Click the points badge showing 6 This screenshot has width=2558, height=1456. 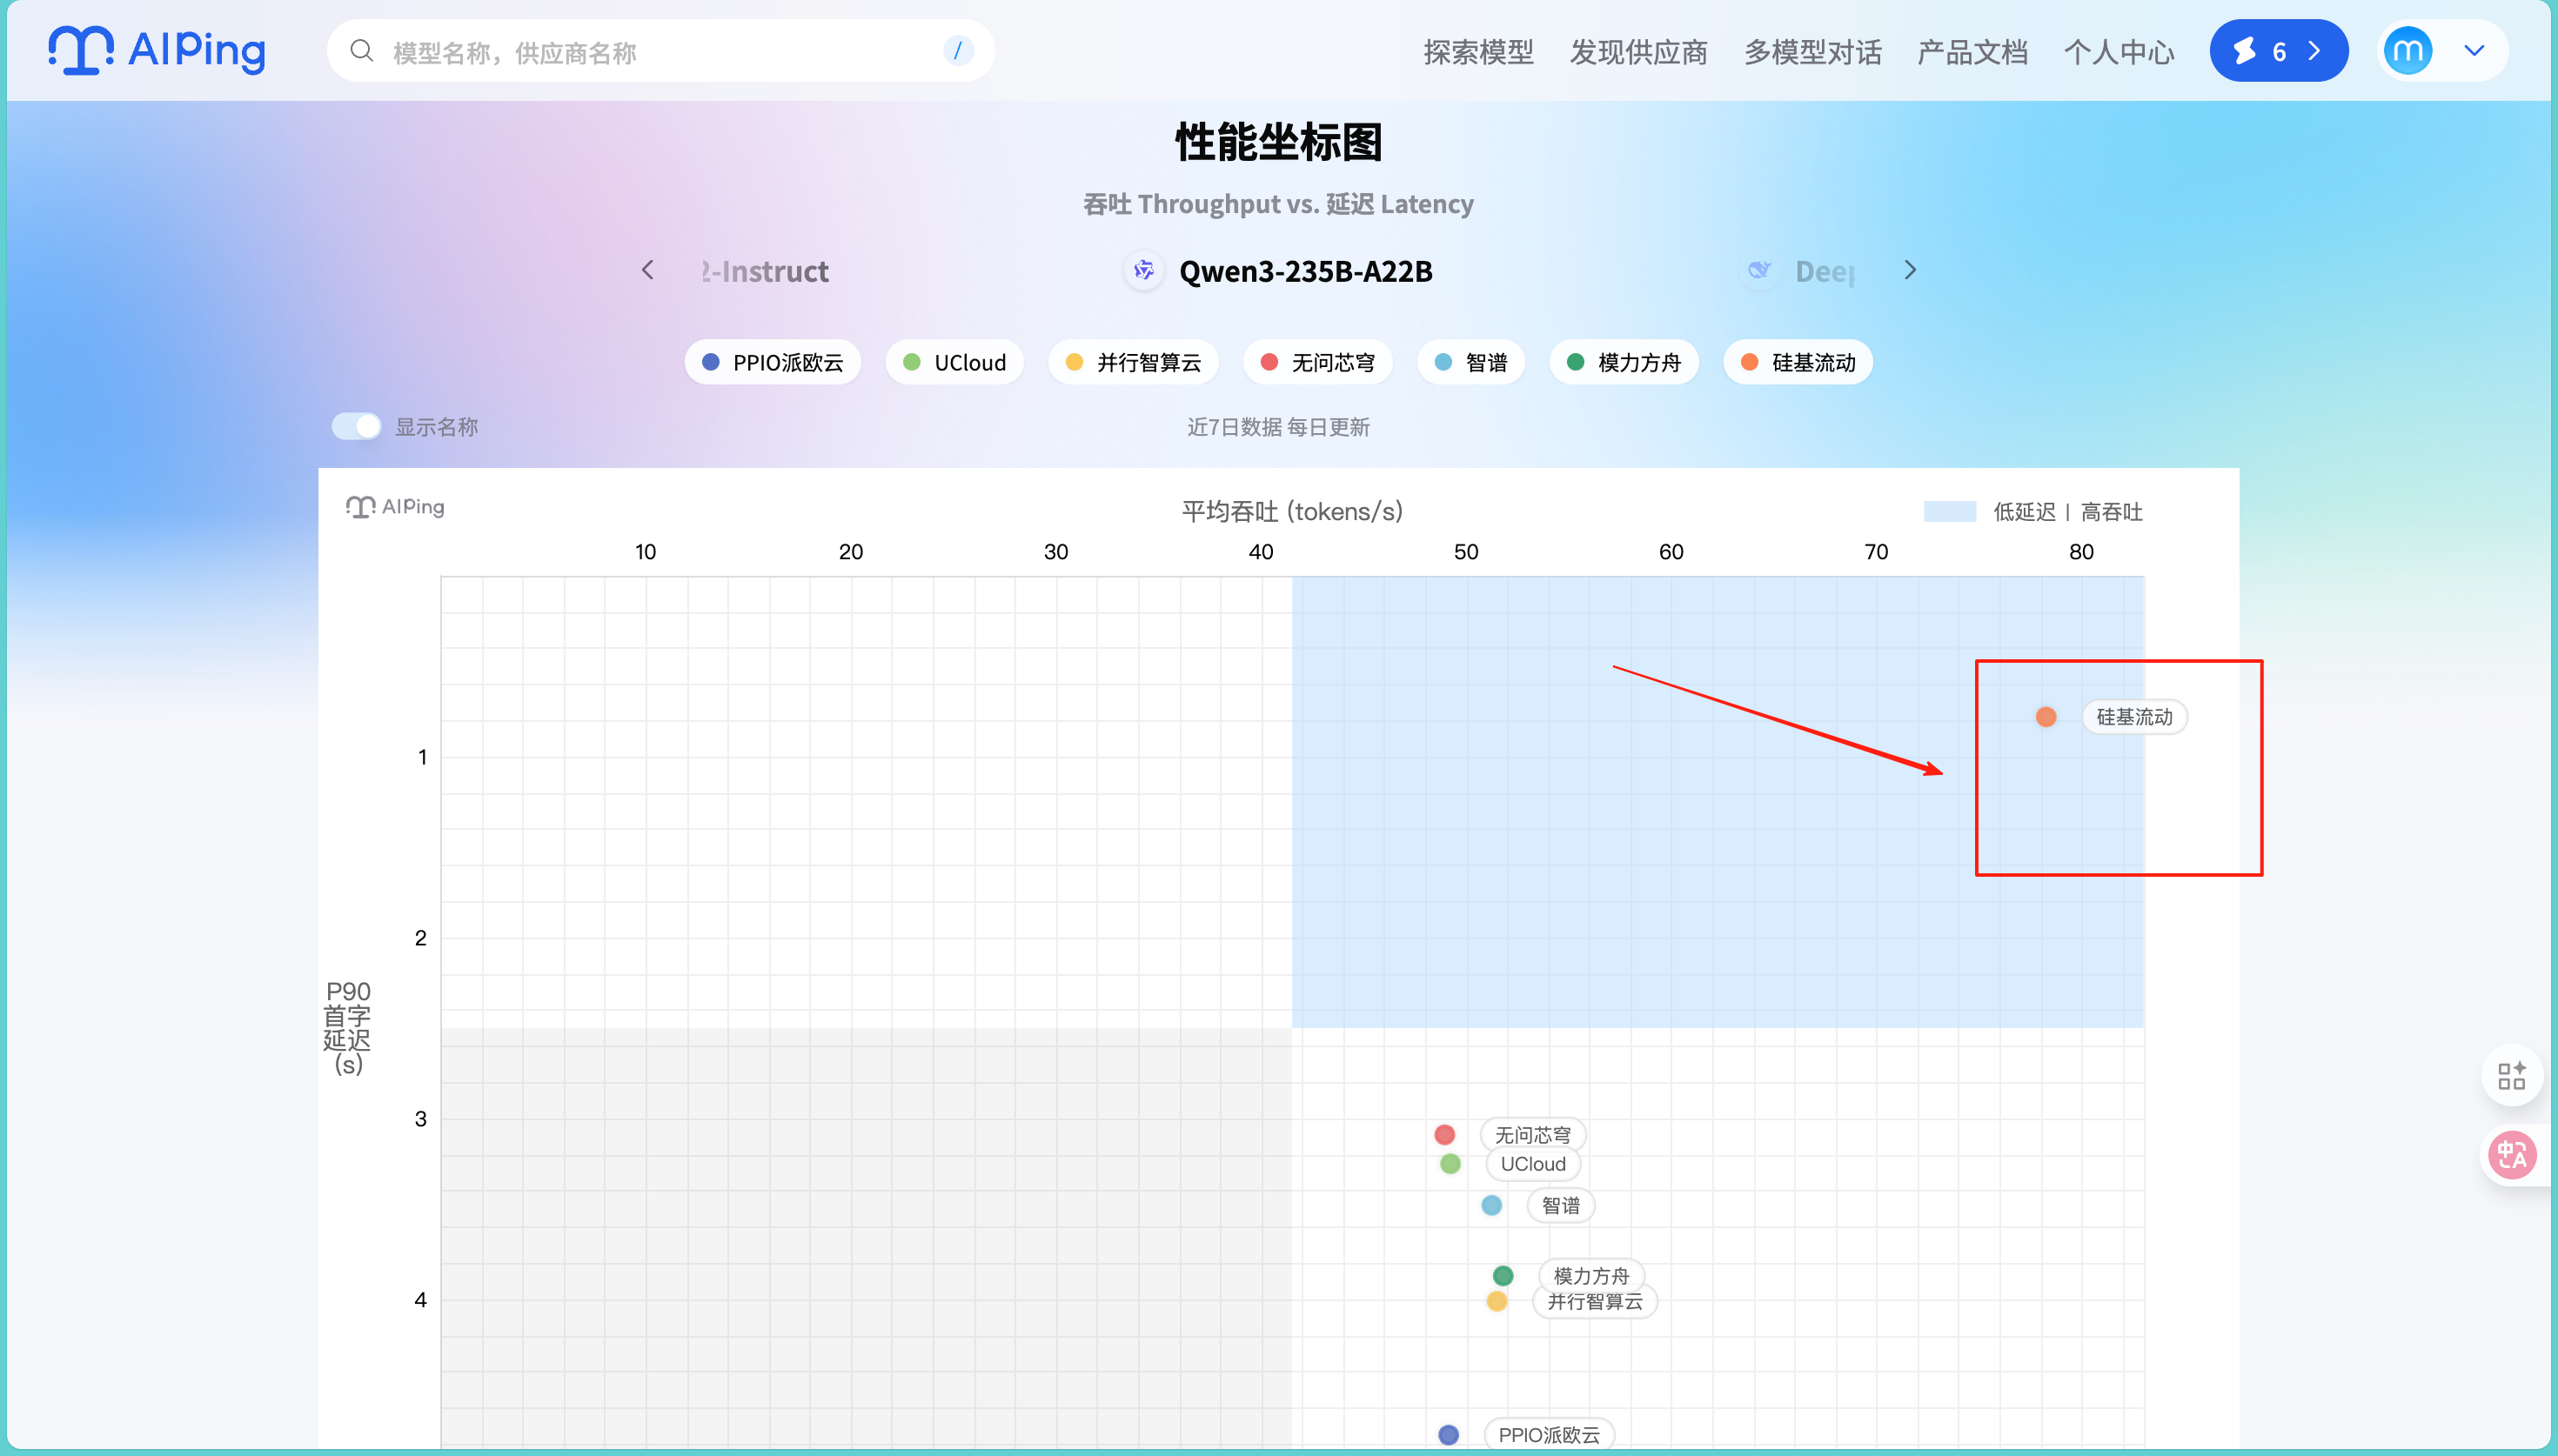coord(2277,51)
